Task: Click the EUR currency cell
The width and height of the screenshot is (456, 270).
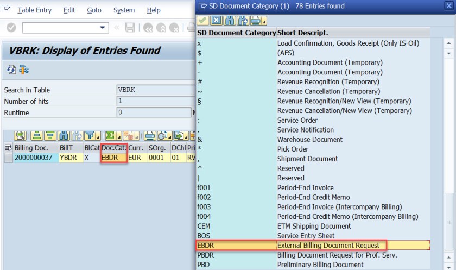Action: tap(137, 158)
